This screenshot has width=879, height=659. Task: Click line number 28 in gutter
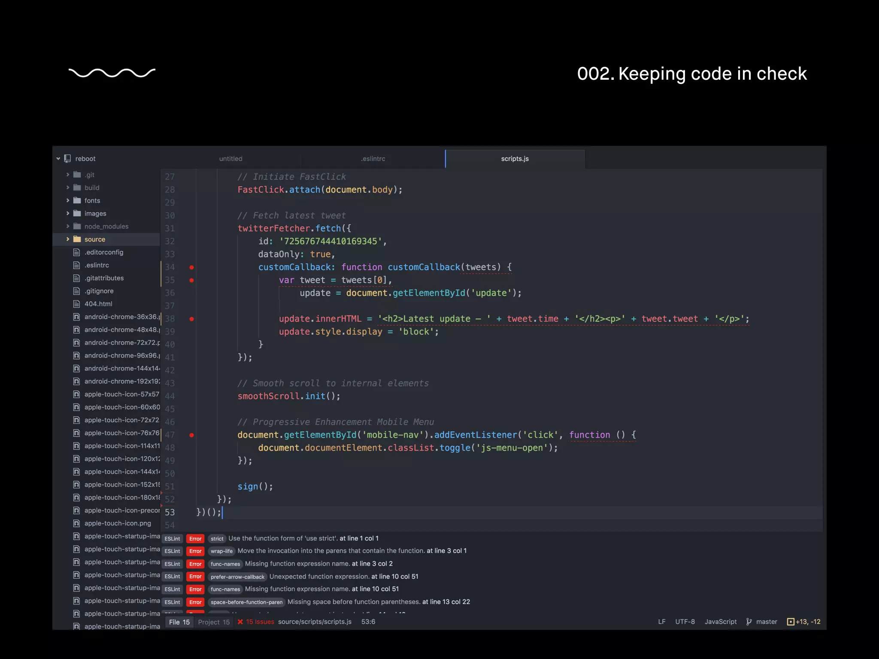(170, 190)
